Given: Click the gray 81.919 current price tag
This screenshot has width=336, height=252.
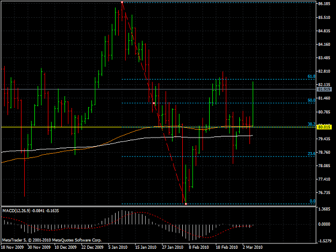Looking at the screenshot, I should point(324,89).
